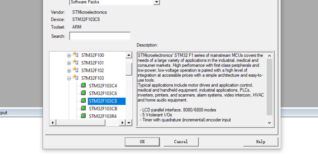The image size is (318, 159).
Task: Click the Description label
Action: [147, 45]
